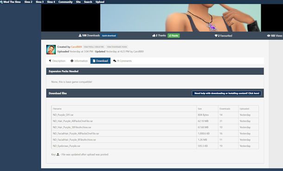The width and height of the screenshot is (283, 171).
Task: Click the 'None, this is base game compatible!' text
Action: [71, 82]
